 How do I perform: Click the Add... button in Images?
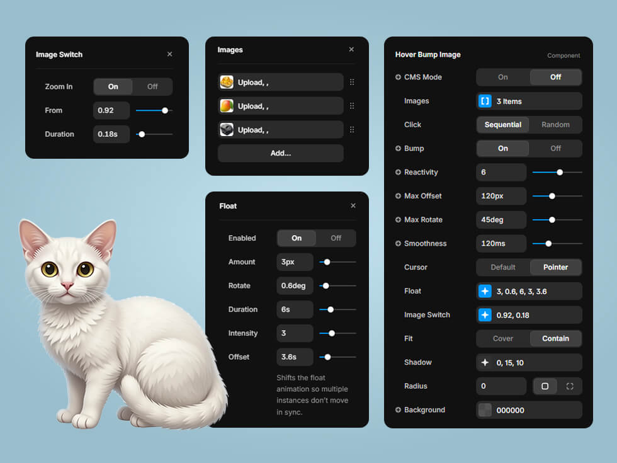281,153
